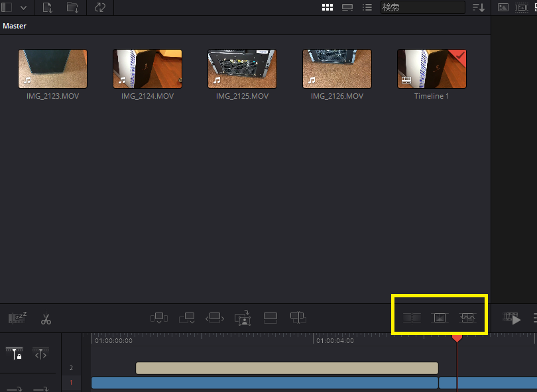Screen dimensions: 537x392
Task: Click the Ripple Overwrite edit icon
Action: click(x=215, y=318)
